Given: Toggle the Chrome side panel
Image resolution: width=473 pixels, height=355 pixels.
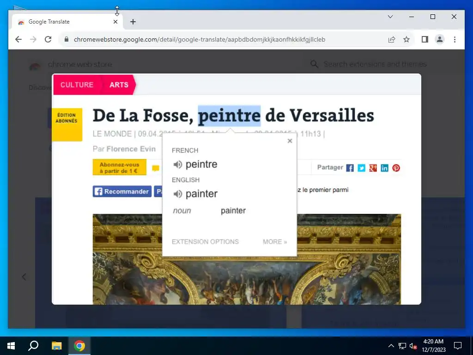Looking at the screenshot, I should pyautogui.click(x=425, y=40).
